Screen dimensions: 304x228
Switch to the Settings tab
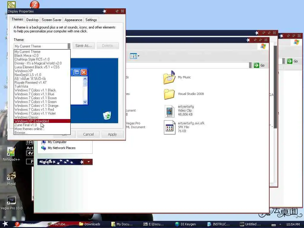91,20
